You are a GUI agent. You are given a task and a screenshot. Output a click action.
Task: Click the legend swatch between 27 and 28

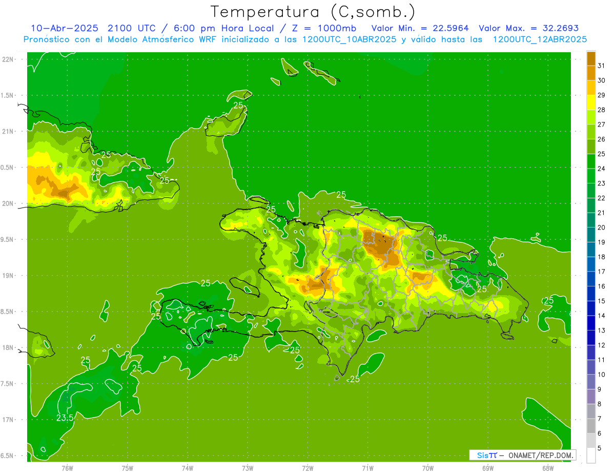[591, 117]
